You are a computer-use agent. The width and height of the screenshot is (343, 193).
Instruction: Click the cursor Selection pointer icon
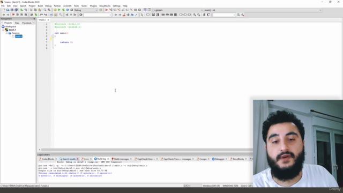[x=141, y=15]
